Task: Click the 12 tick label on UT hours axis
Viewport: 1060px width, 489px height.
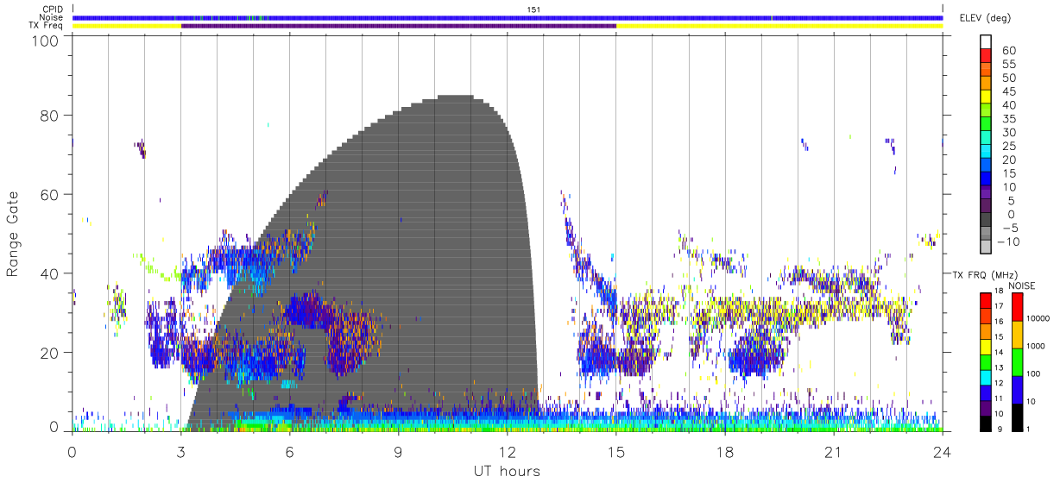Action: pos(507,452)
